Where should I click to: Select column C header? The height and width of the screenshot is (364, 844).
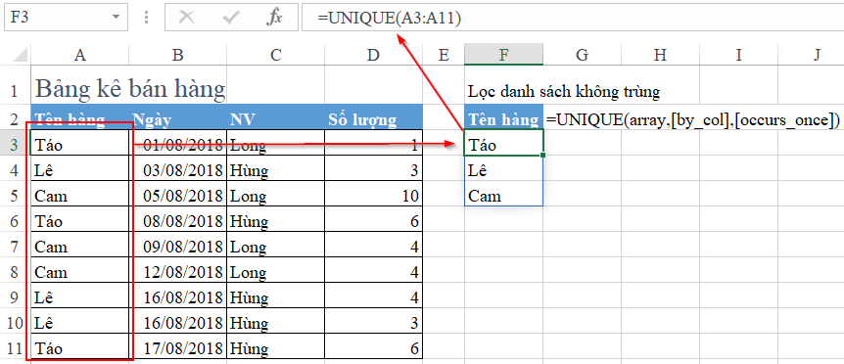tap(275, 54)
